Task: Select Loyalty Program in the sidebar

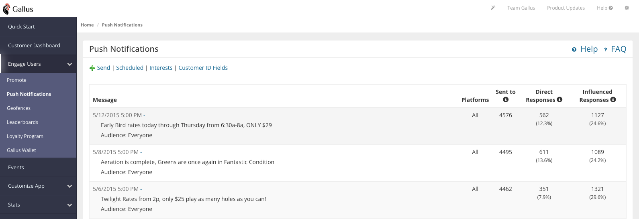Action: 25,136
